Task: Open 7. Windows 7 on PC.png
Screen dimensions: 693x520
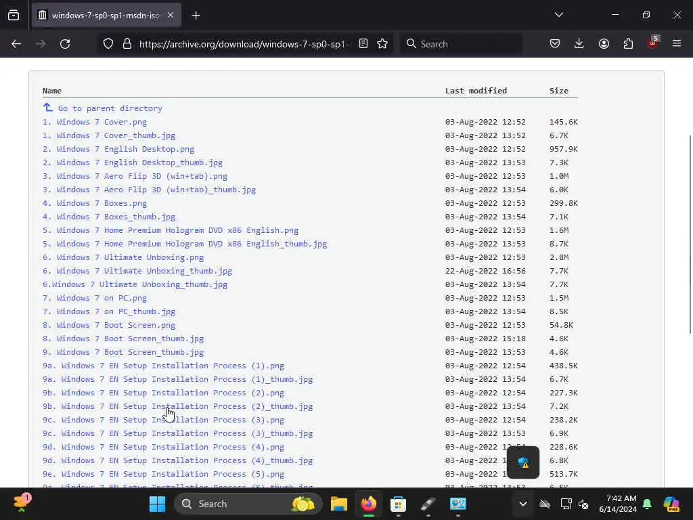Action: pos(95,298)
